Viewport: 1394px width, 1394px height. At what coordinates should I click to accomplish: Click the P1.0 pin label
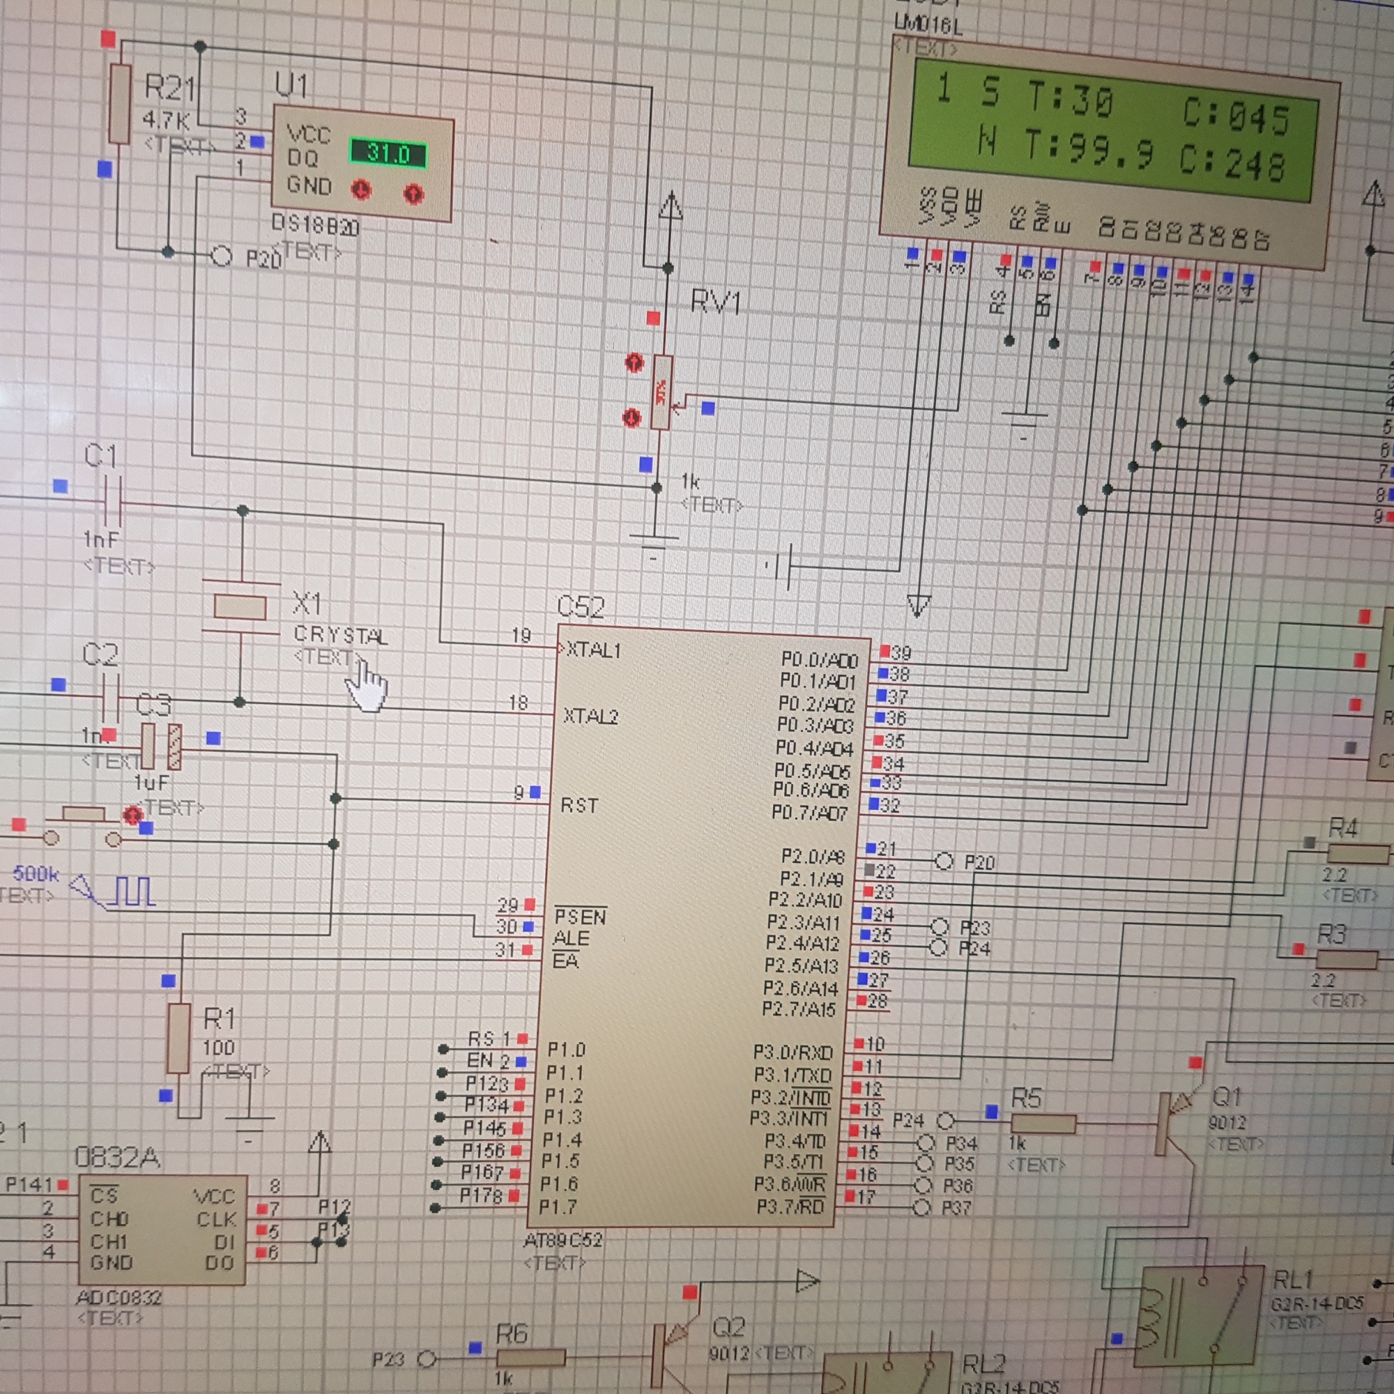tap(567, 1049)
